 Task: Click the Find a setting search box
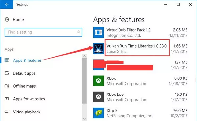[43, 32]
